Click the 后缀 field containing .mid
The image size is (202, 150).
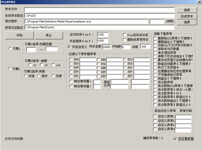[145, 46]
